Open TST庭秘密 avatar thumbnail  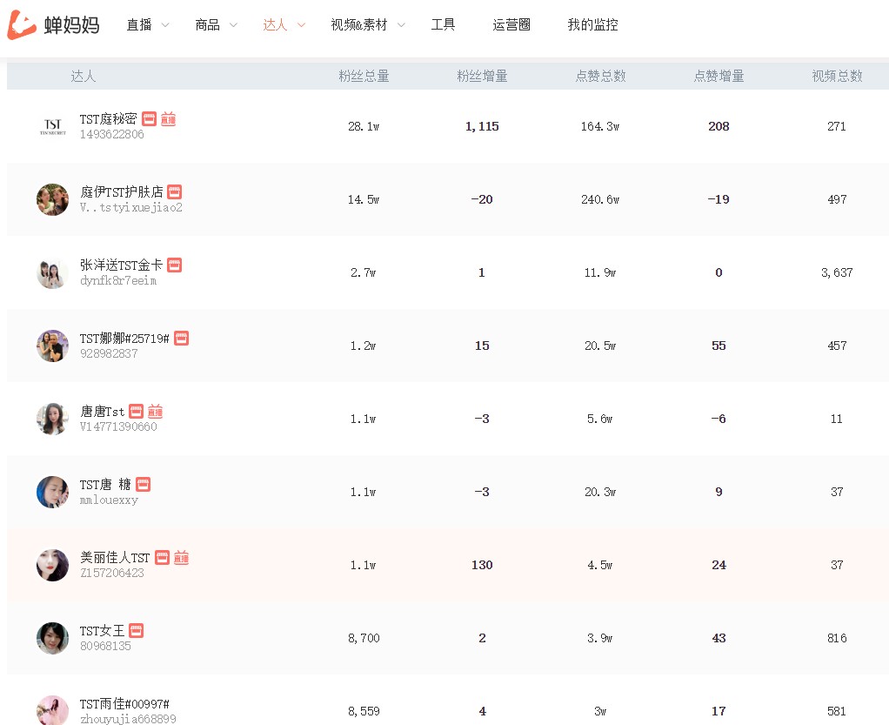[53, 126]
